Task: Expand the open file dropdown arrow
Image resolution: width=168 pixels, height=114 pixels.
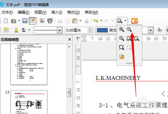Action: coord(19,20)
